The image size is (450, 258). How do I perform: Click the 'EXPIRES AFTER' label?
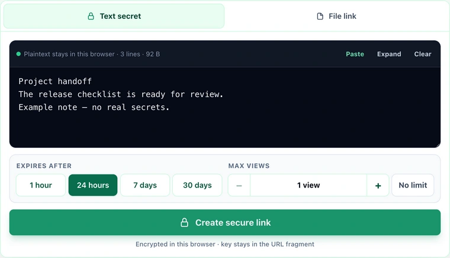click(x=44, y=166)
